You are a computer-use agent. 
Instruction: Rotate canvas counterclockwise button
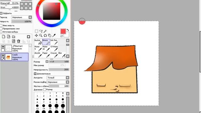click(x=22, y=8)
